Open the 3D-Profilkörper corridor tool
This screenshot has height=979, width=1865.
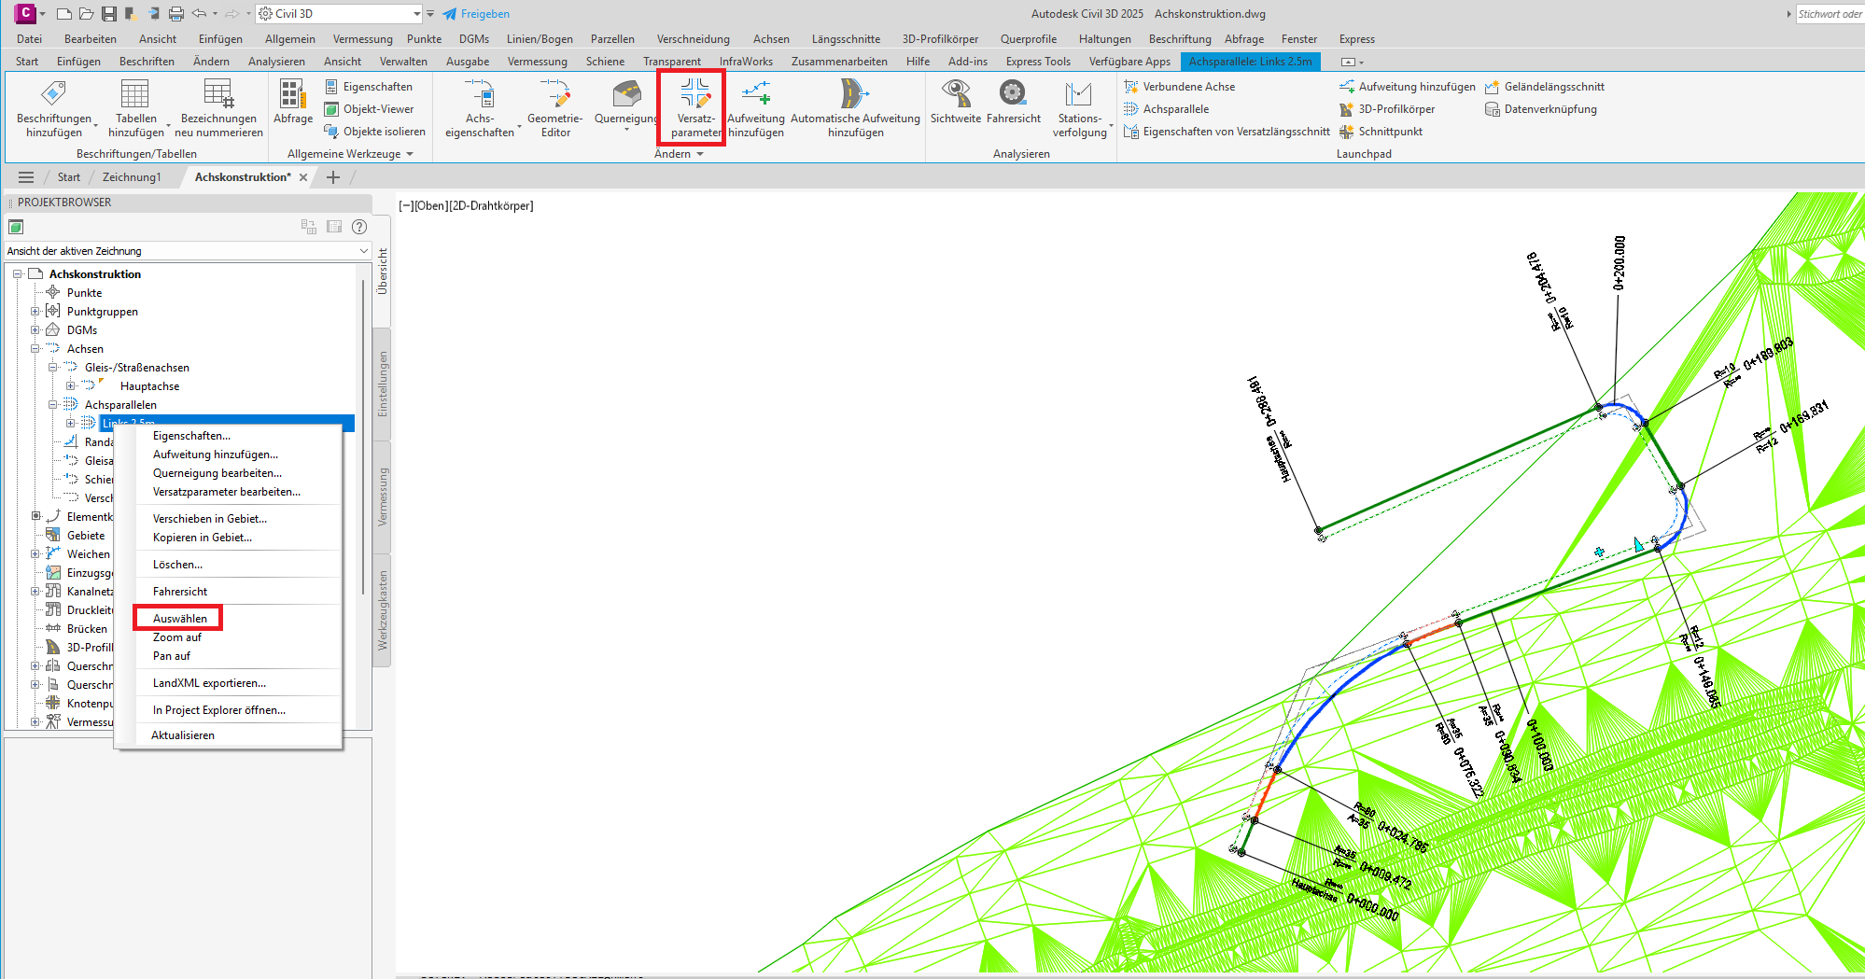coord(1387,109)
